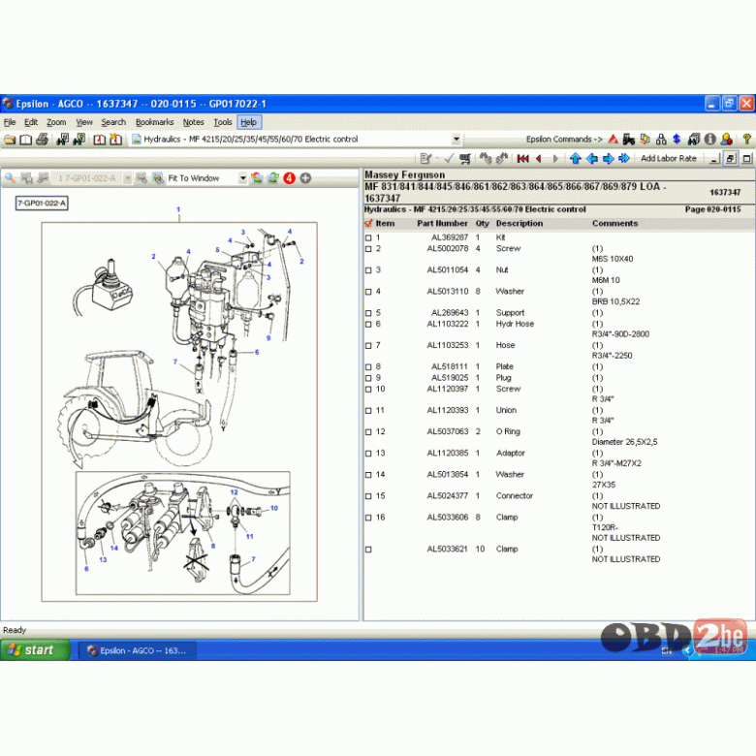756x756 pixels.
Task: Click part number AL369287
Action: (450, 237)
